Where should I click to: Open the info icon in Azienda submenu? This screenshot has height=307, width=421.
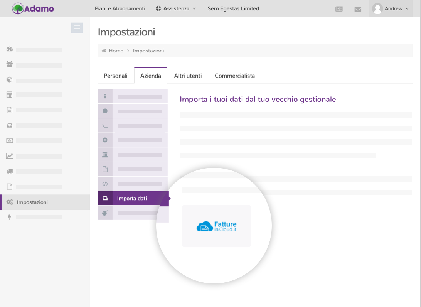(x=105, y=96)
